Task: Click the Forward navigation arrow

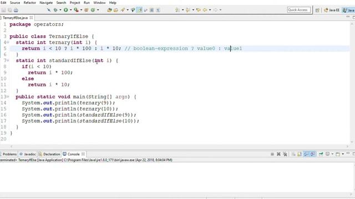Action: pyautogui.click(x=216, y=10)
